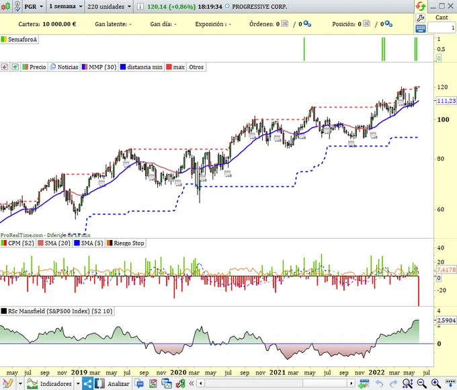
Task: Click the 111,23 price axis label
Action: coord(446,101)
